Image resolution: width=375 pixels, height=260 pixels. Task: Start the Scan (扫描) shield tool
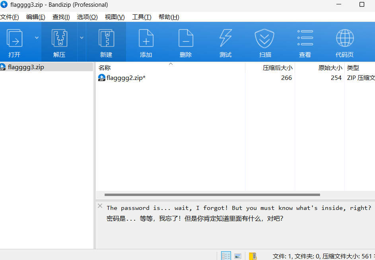pos(265,39)
